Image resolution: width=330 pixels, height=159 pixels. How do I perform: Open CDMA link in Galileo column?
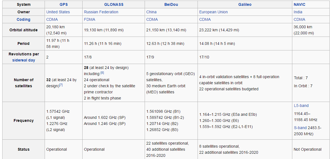point(205,19)
